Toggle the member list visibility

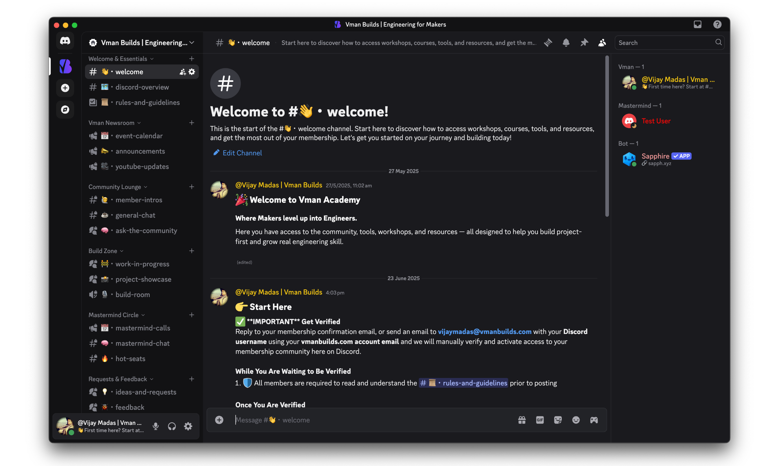pyautogui.click(x=602, y=43)
